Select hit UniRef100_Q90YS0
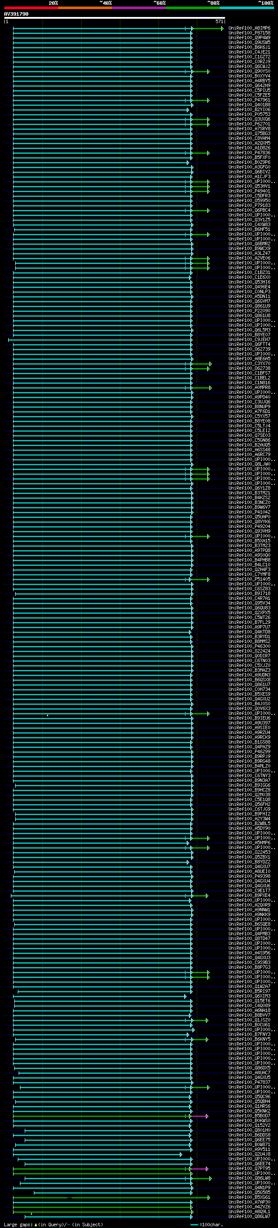 249,71
